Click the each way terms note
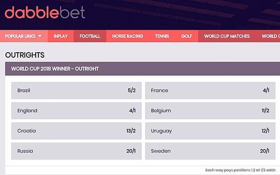This screenshot has height=175, width=280. tap(240, 170)
